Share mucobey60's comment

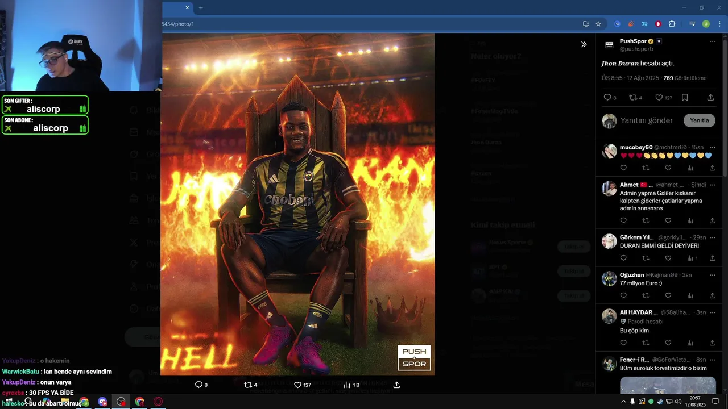pyautogui.click(x=713, y=168)
